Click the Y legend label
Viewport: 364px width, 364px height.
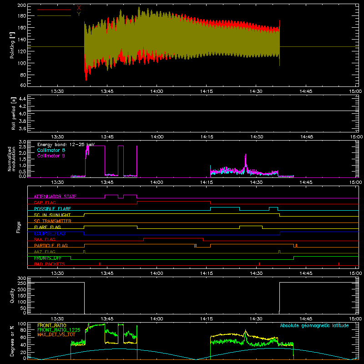pyautogui.click(x=79, y=14)
